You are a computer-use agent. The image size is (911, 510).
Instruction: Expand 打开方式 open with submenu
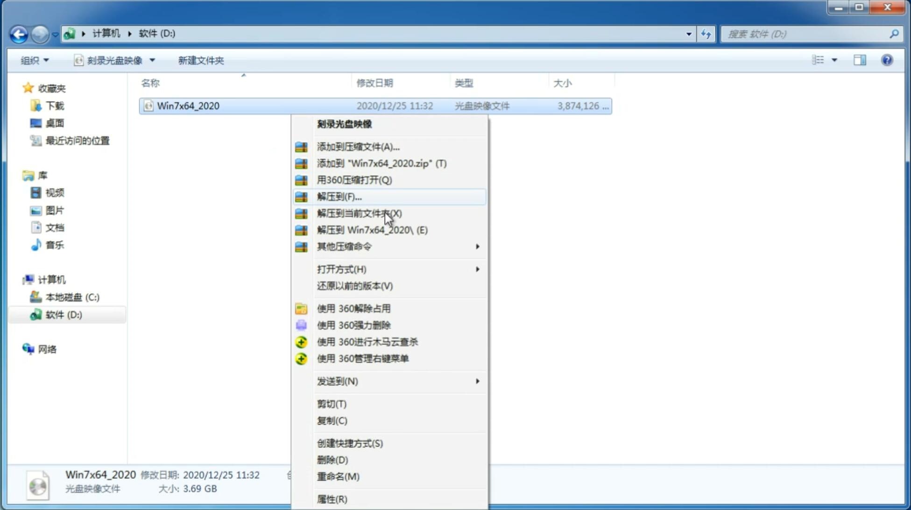[398, 269]
